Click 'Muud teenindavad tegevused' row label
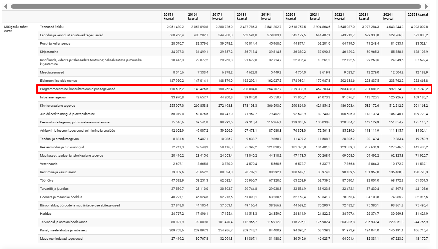 pos(61,239)
